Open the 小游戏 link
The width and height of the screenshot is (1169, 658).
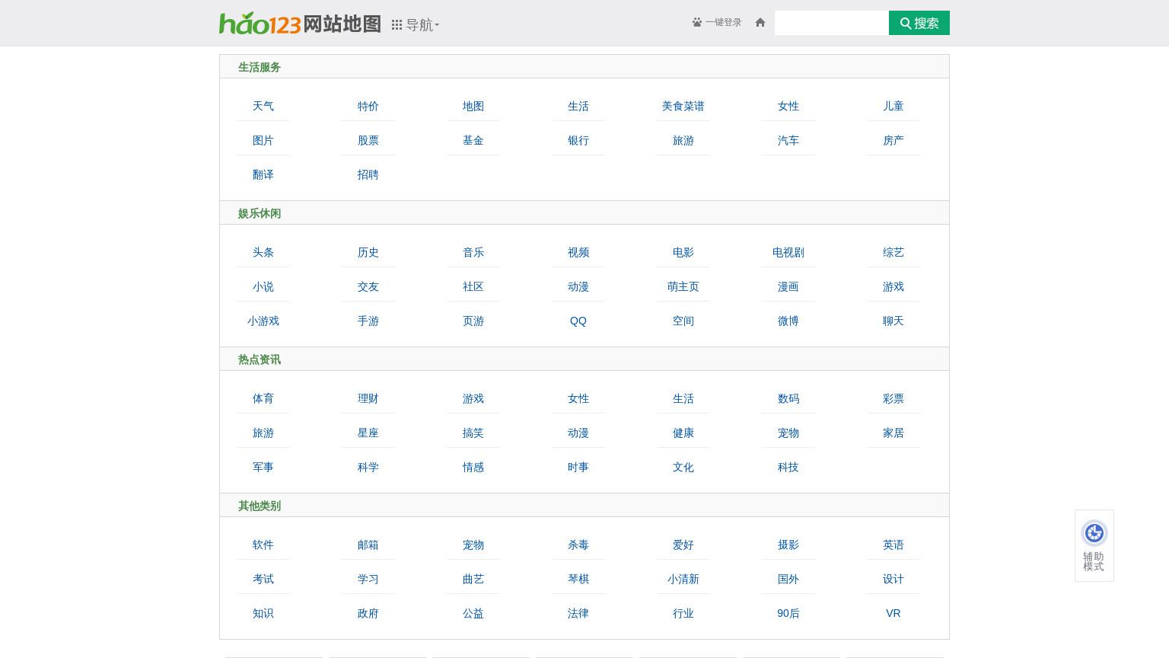coord(263,321)
